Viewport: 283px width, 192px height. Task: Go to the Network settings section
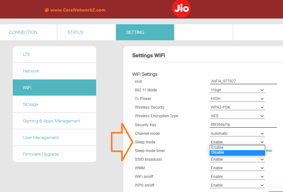(31, 71)
